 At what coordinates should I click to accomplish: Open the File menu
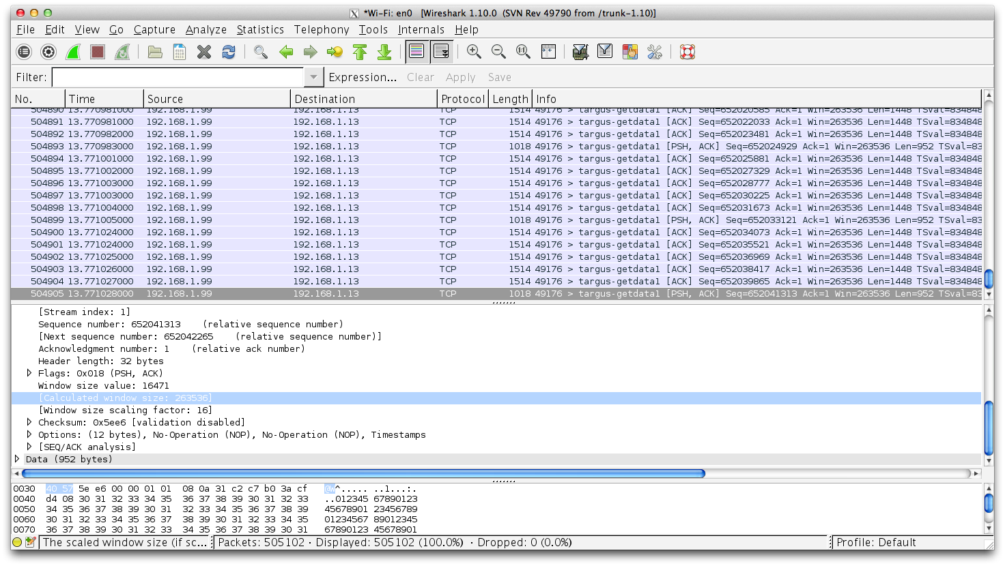25,29
